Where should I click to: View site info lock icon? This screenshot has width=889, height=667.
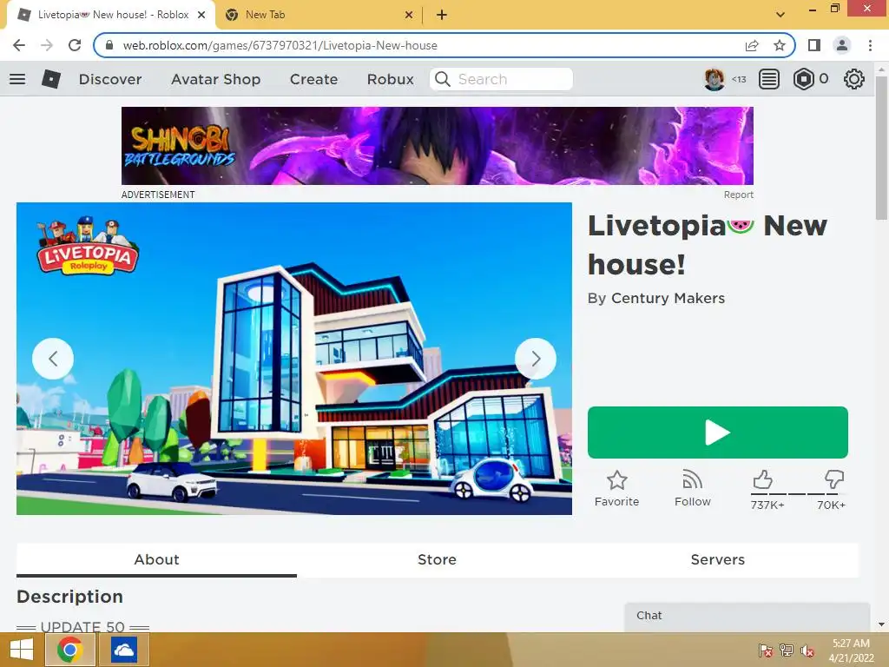click(109, 45)
